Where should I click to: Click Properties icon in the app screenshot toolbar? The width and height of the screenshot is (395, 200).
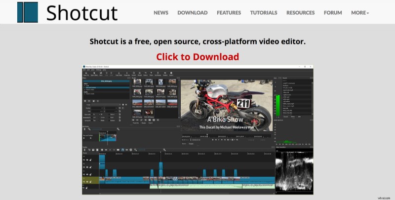[127, 74]
